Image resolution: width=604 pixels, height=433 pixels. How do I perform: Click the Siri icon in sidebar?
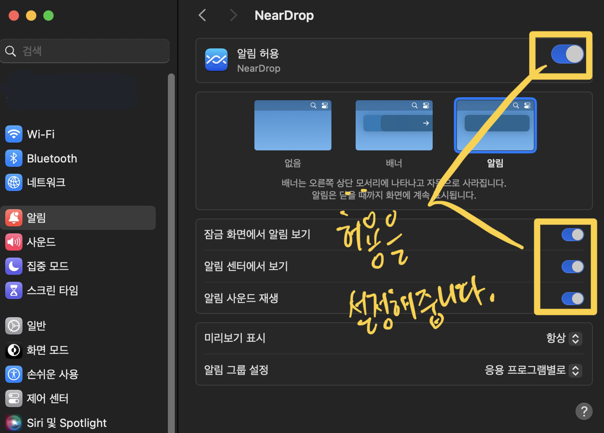tap(14, 423)
